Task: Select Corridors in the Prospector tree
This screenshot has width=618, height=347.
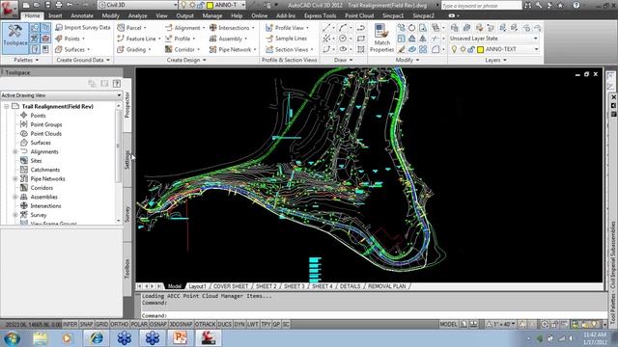Action: pos(42,188)
